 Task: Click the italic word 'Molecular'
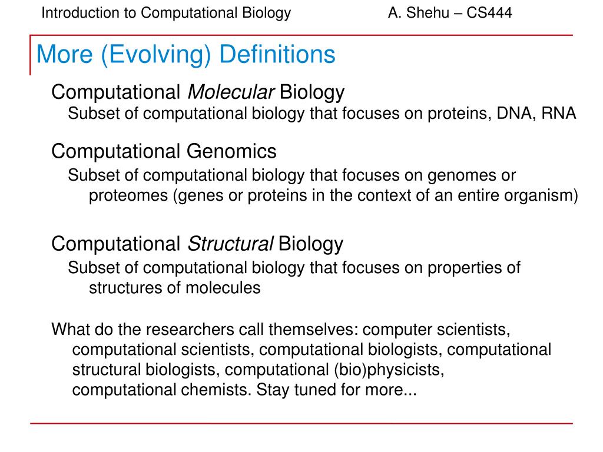pyautogui.click(x=231, y=92)
